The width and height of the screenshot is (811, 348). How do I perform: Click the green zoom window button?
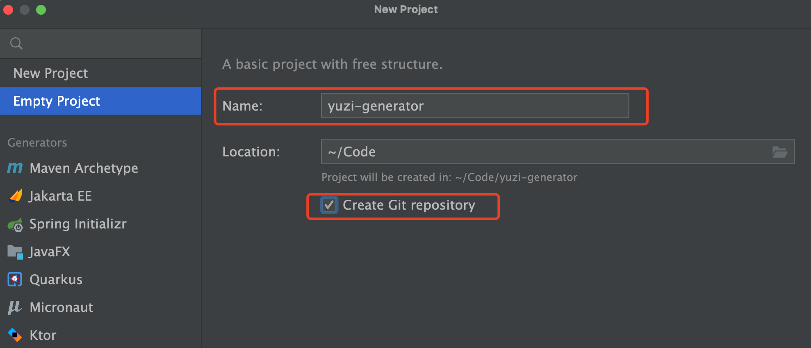tap(41, 10)
